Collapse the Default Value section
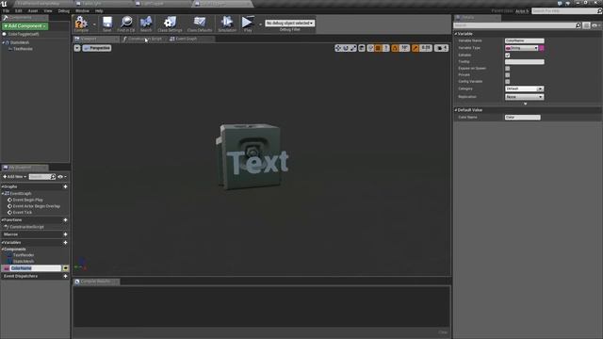The height and width of the screenshot is (339, 603). click(x=456, y=110)
